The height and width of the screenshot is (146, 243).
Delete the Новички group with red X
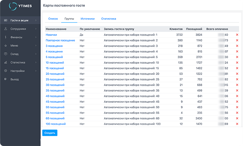237,35
